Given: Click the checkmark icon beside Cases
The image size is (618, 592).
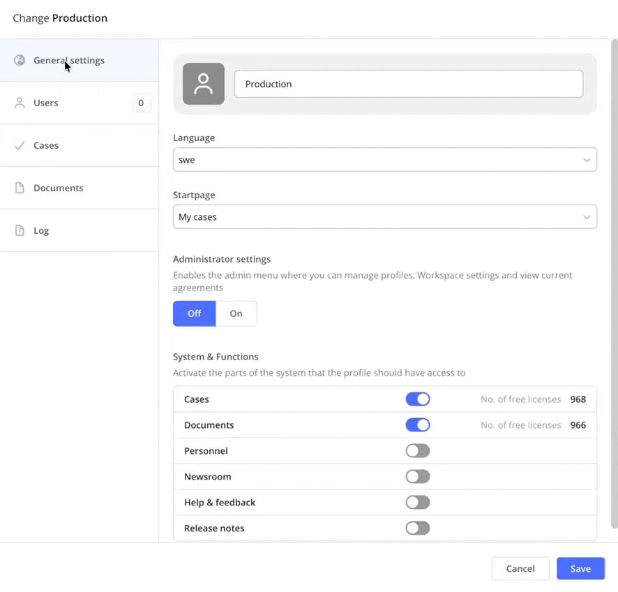Looking at the screenshot, I should click(20, 146).
